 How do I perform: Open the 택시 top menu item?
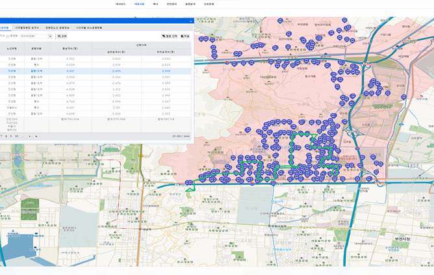tap(155, 4)
